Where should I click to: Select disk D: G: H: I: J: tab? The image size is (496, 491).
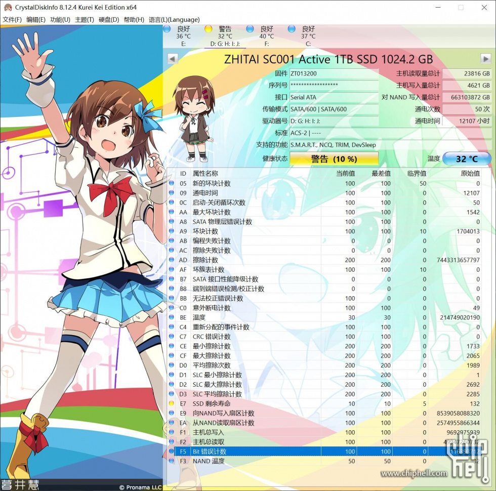[x=225, y=36]
